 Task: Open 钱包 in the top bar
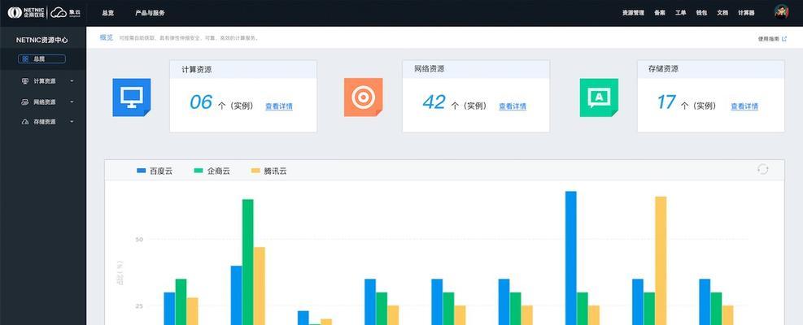coord(701,13)
